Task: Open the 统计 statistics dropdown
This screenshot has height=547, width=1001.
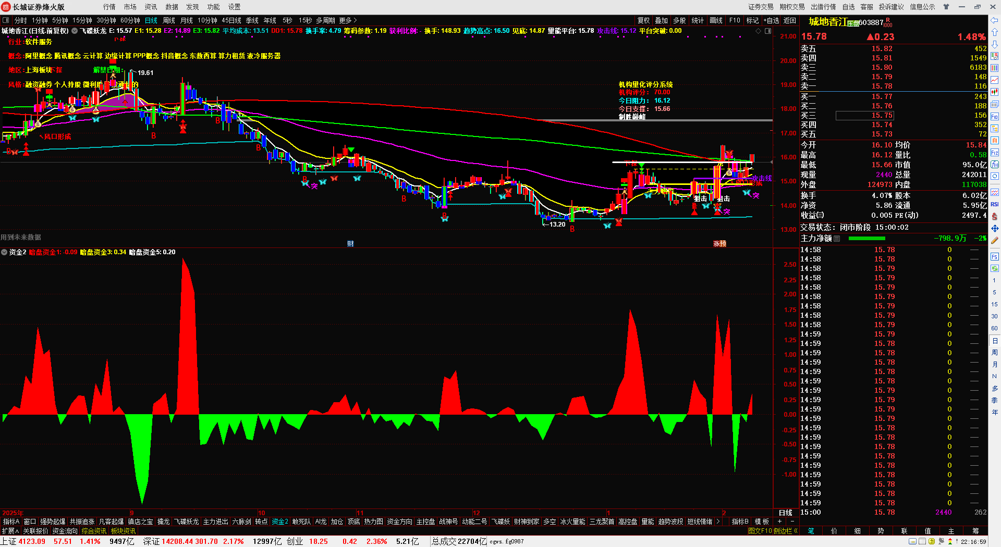Action: (x=698, y=20)
